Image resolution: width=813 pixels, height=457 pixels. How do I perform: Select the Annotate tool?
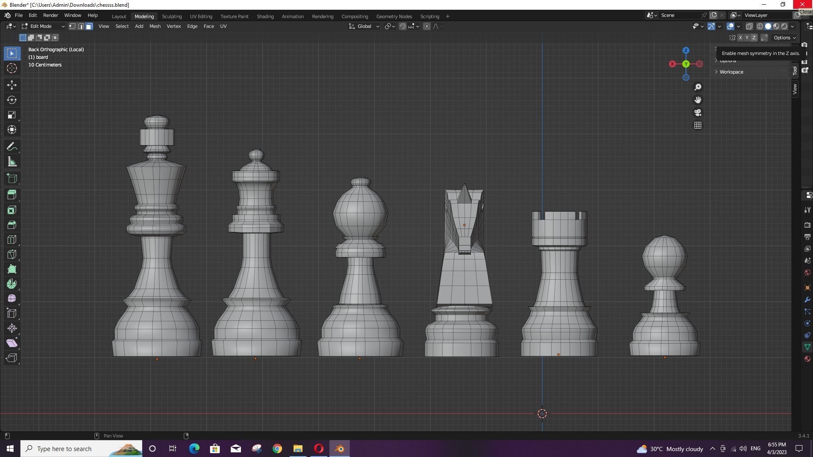12,147
